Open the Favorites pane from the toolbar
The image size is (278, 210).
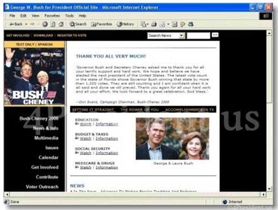pos(101,24)
